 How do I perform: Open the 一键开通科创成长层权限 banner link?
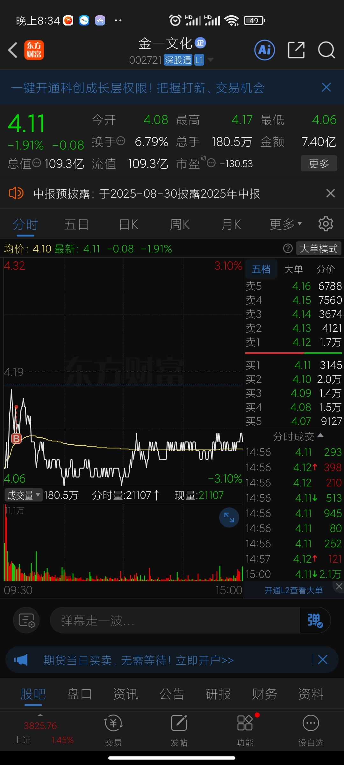pos(138,88)
